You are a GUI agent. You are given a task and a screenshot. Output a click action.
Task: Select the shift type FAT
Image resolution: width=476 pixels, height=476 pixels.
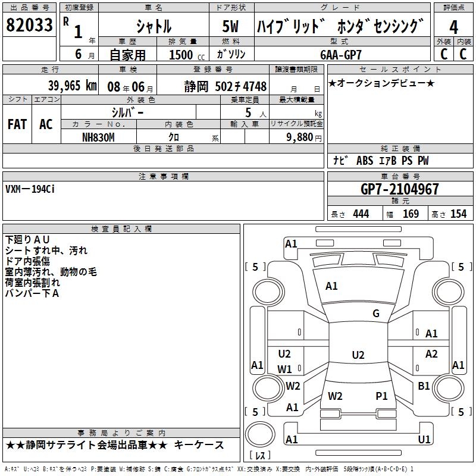coord(17,124)
